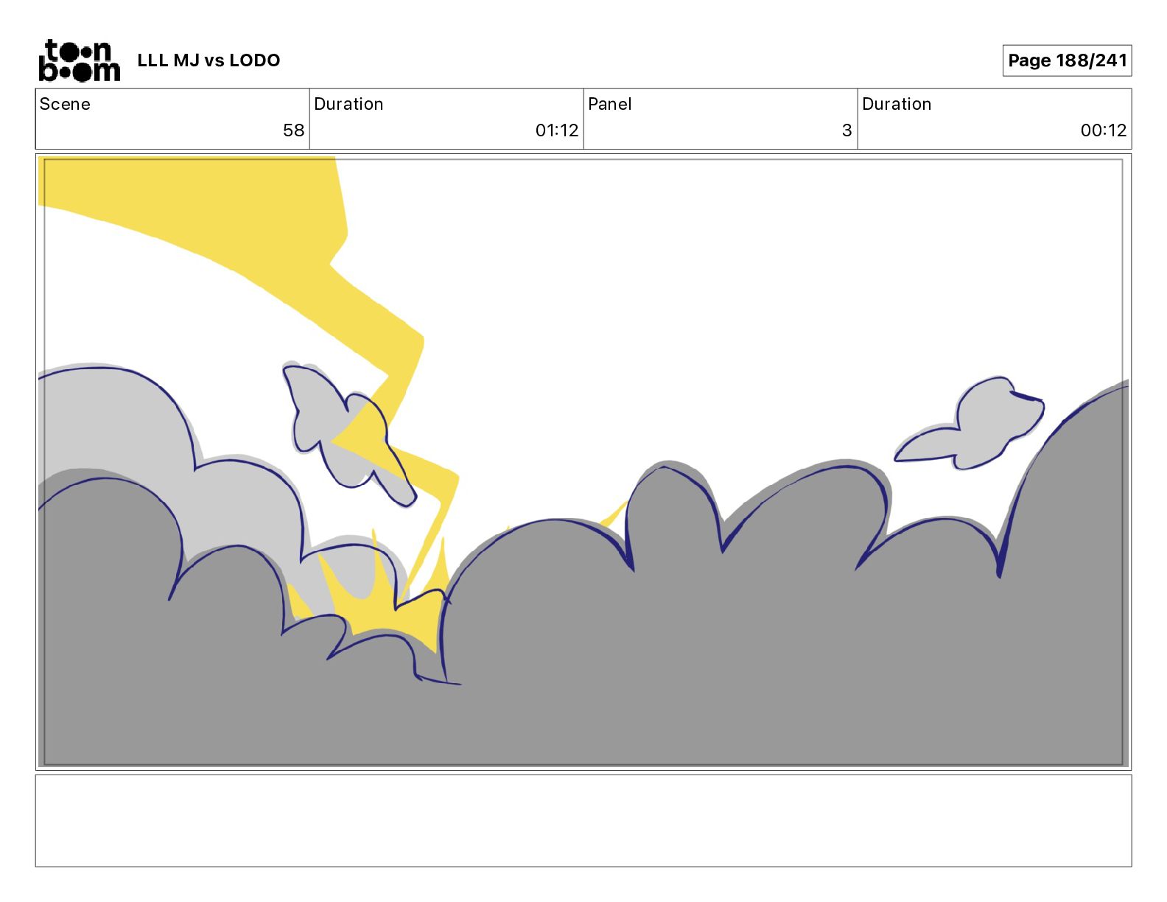Image resolution: width=1167 pixels, height=902 pixels.
Task: Select the scene number '58'
Action: coord(293,130)
